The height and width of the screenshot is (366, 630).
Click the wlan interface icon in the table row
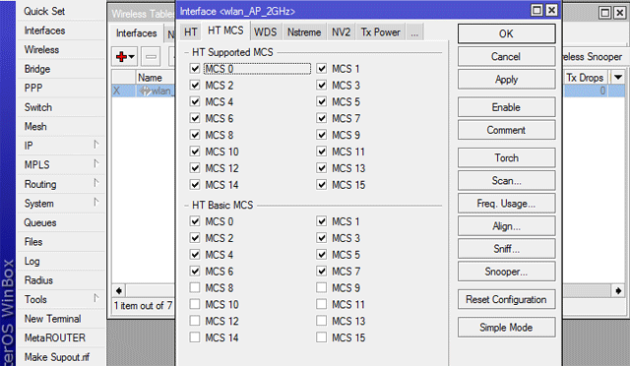(x=145, y=91)
